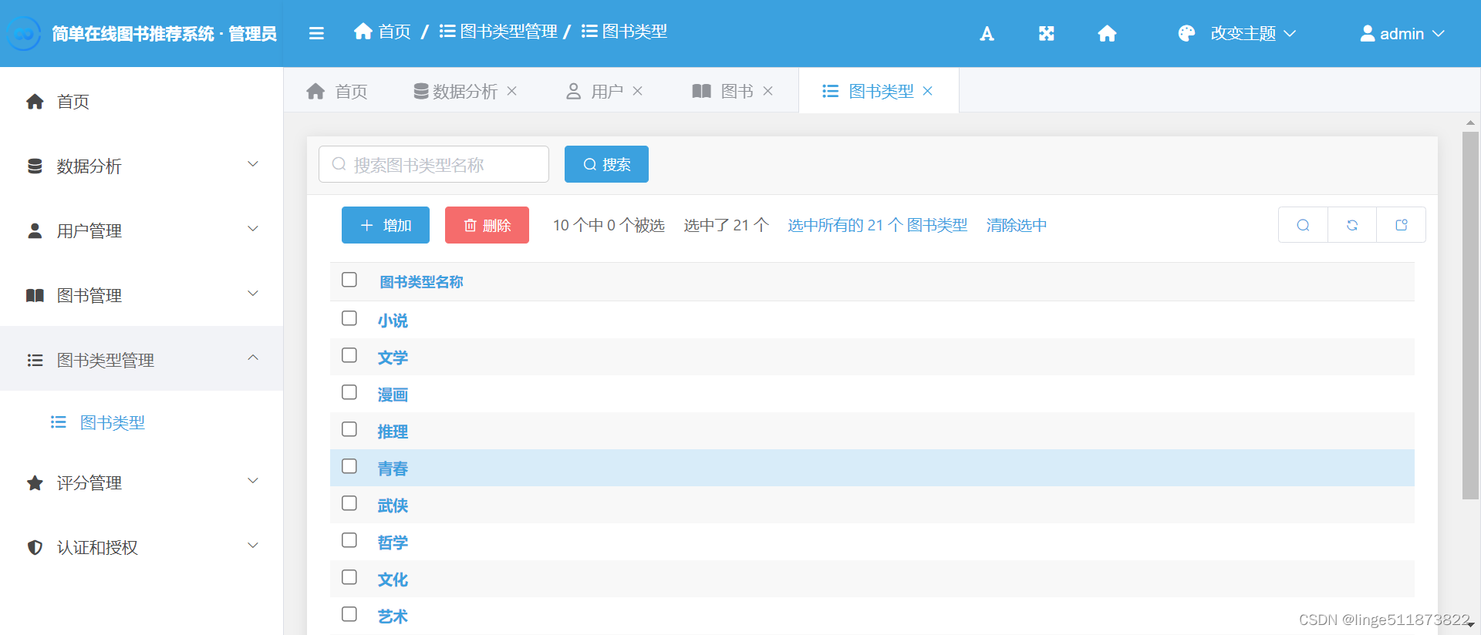Check the 武侠 row checkbox
This screenshot has height=635, width=1481.
[x=349, y=503]
